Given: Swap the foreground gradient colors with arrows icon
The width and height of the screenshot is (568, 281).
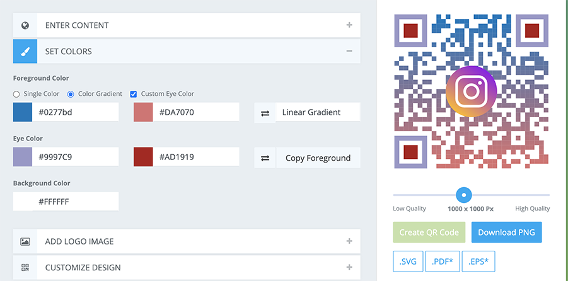Looking at the screenshot, I should click(x=265, y=113).
